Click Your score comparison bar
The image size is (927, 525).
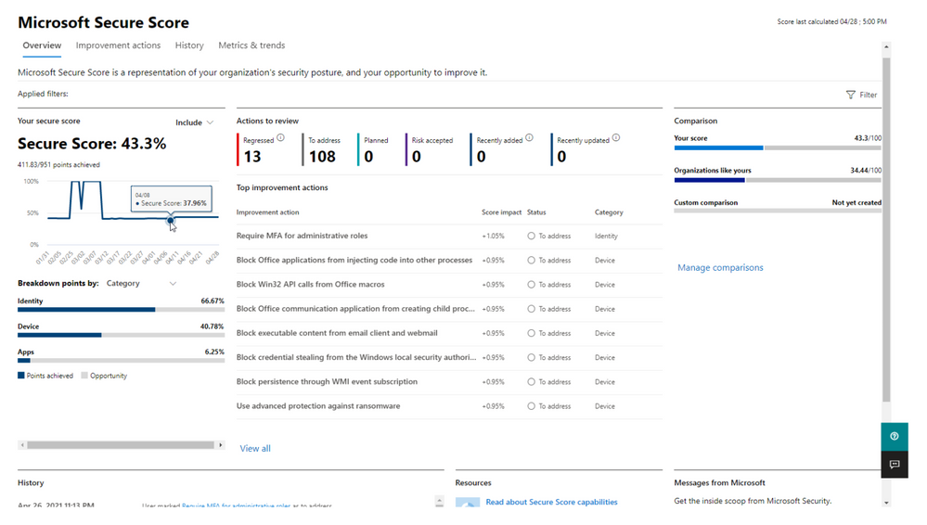point(778,147)
